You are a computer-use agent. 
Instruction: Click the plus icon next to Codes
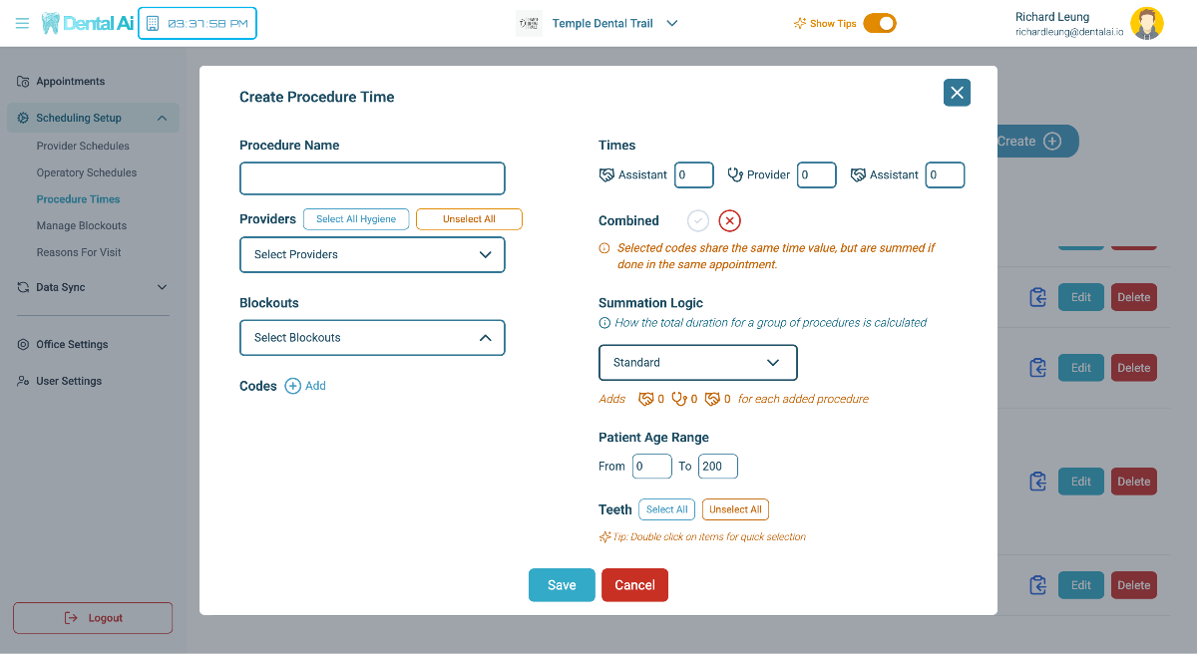pos(292,386)
